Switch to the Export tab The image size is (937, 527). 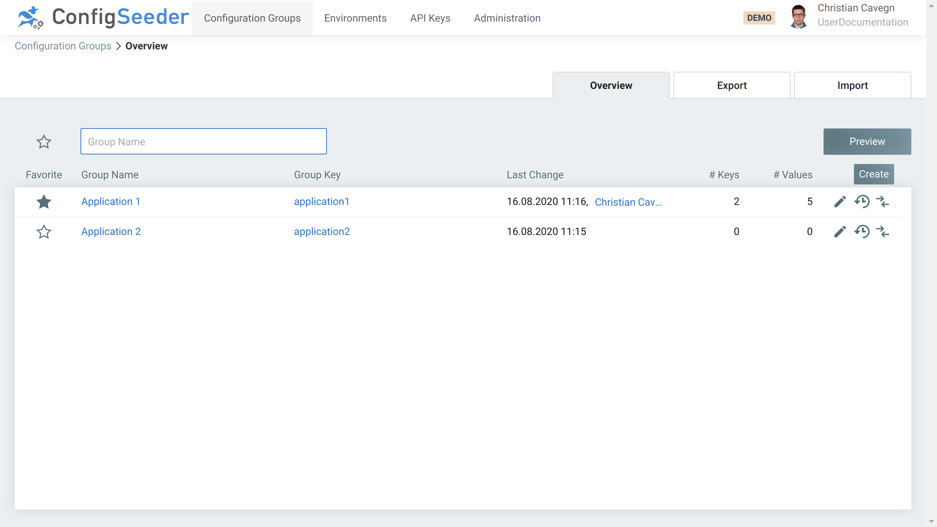point(732,85)
